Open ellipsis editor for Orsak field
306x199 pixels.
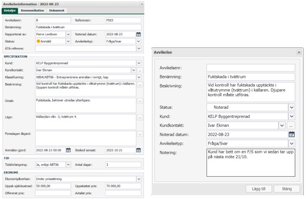tap(140, 101)
